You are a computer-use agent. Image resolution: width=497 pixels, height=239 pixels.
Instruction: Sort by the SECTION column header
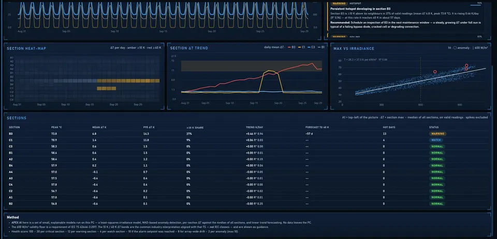click(14, 128)
